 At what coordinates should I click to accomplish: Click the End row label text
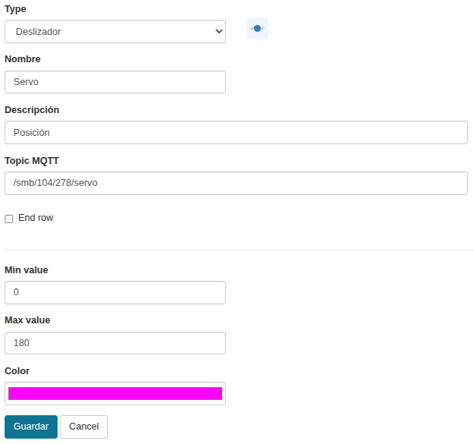36,218
